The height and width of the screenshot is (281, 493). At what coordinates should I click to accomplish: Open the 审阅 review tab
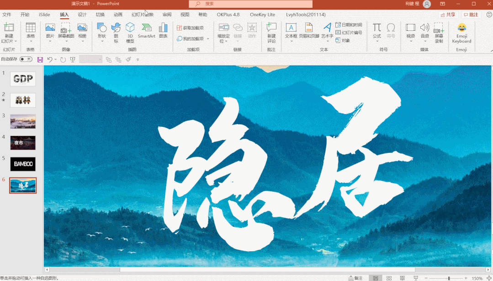(167, 15)
